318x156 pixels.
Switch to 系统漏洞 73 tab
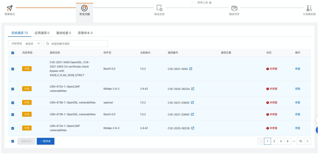20,33
